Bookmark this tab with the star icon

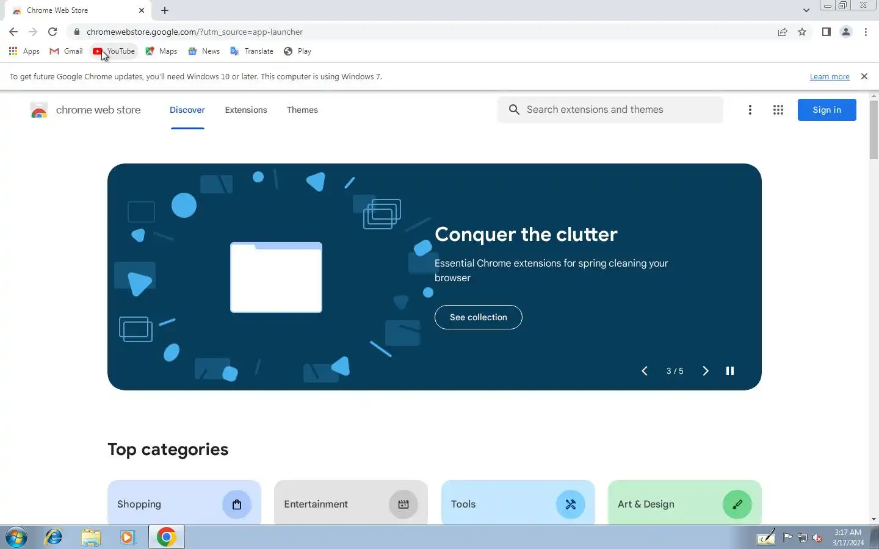802,32
